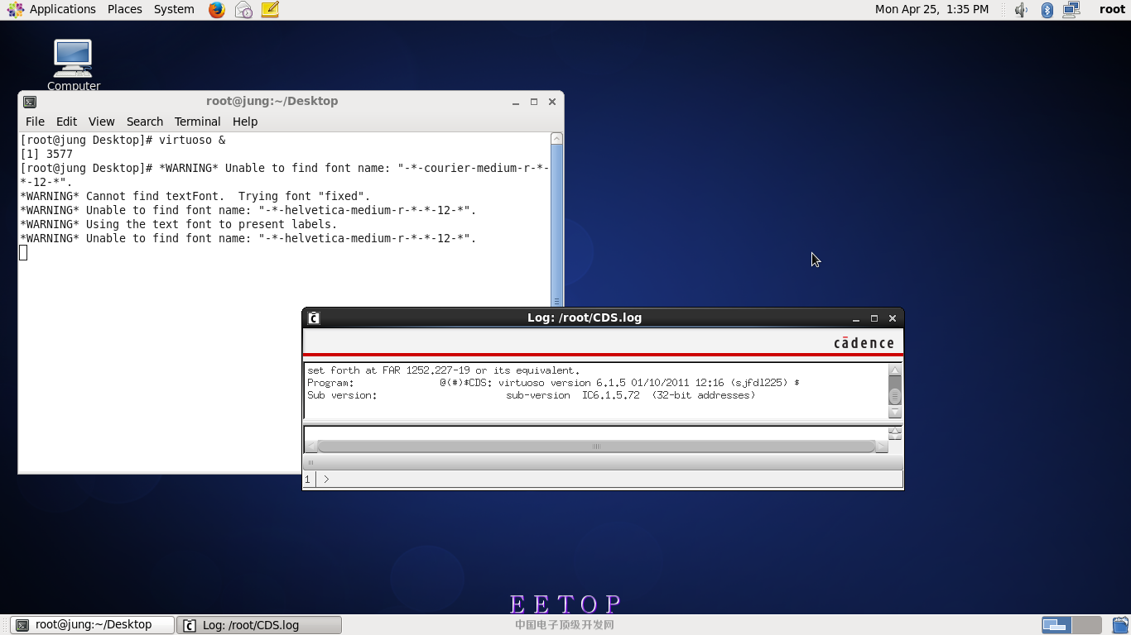Click the Log window's title bar menu icon
Viewport: 1131px width, 635px height.
314,318
